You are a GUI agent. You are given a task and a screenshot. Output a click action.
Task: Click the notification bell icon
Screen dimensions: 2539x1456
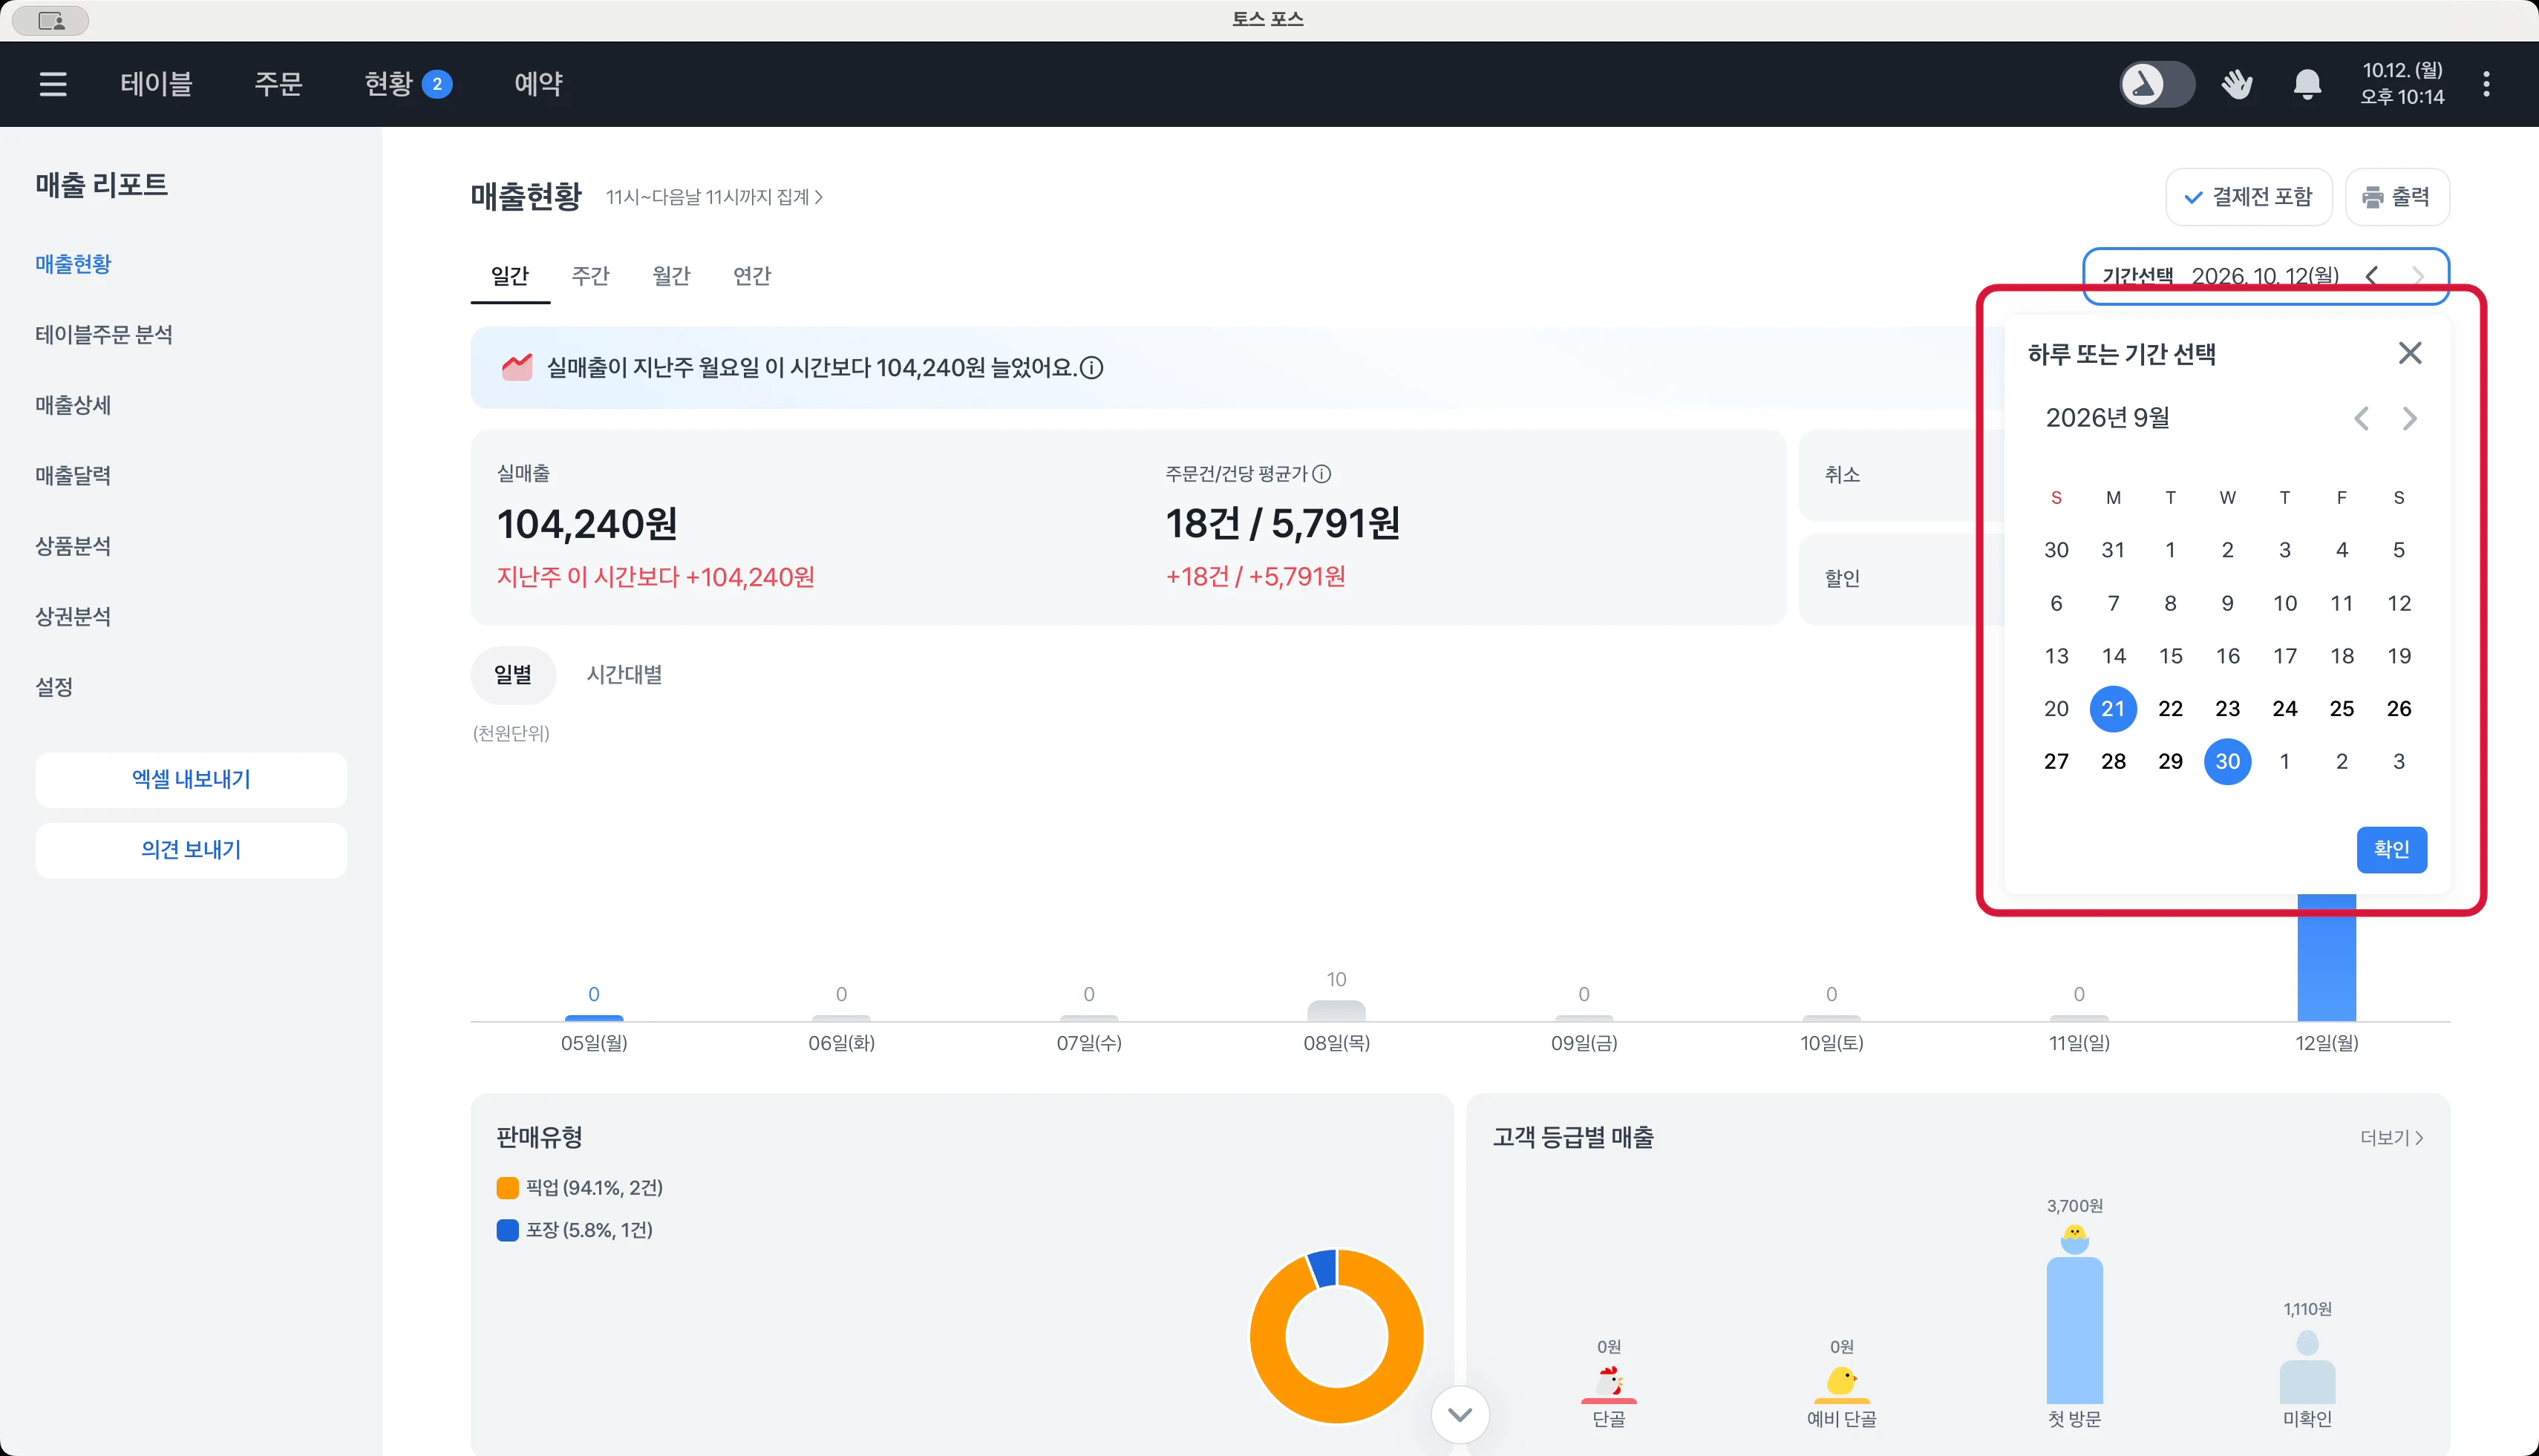pos(2307,84)
